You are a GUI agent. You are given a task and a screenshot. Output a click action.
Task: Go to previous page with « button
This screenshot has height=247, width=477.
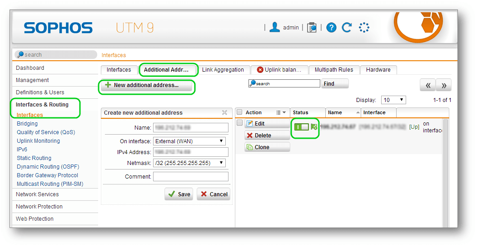tap(428, 85)
